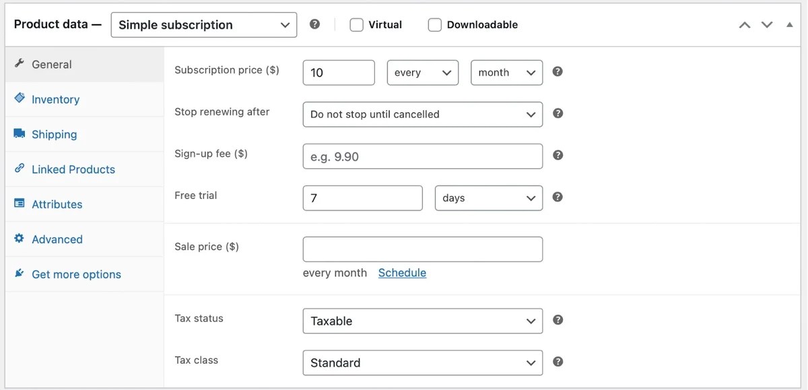This screenshot has height=390, width=808.
Task: Move the Product data panel up
Action: [x=745, y=24]
